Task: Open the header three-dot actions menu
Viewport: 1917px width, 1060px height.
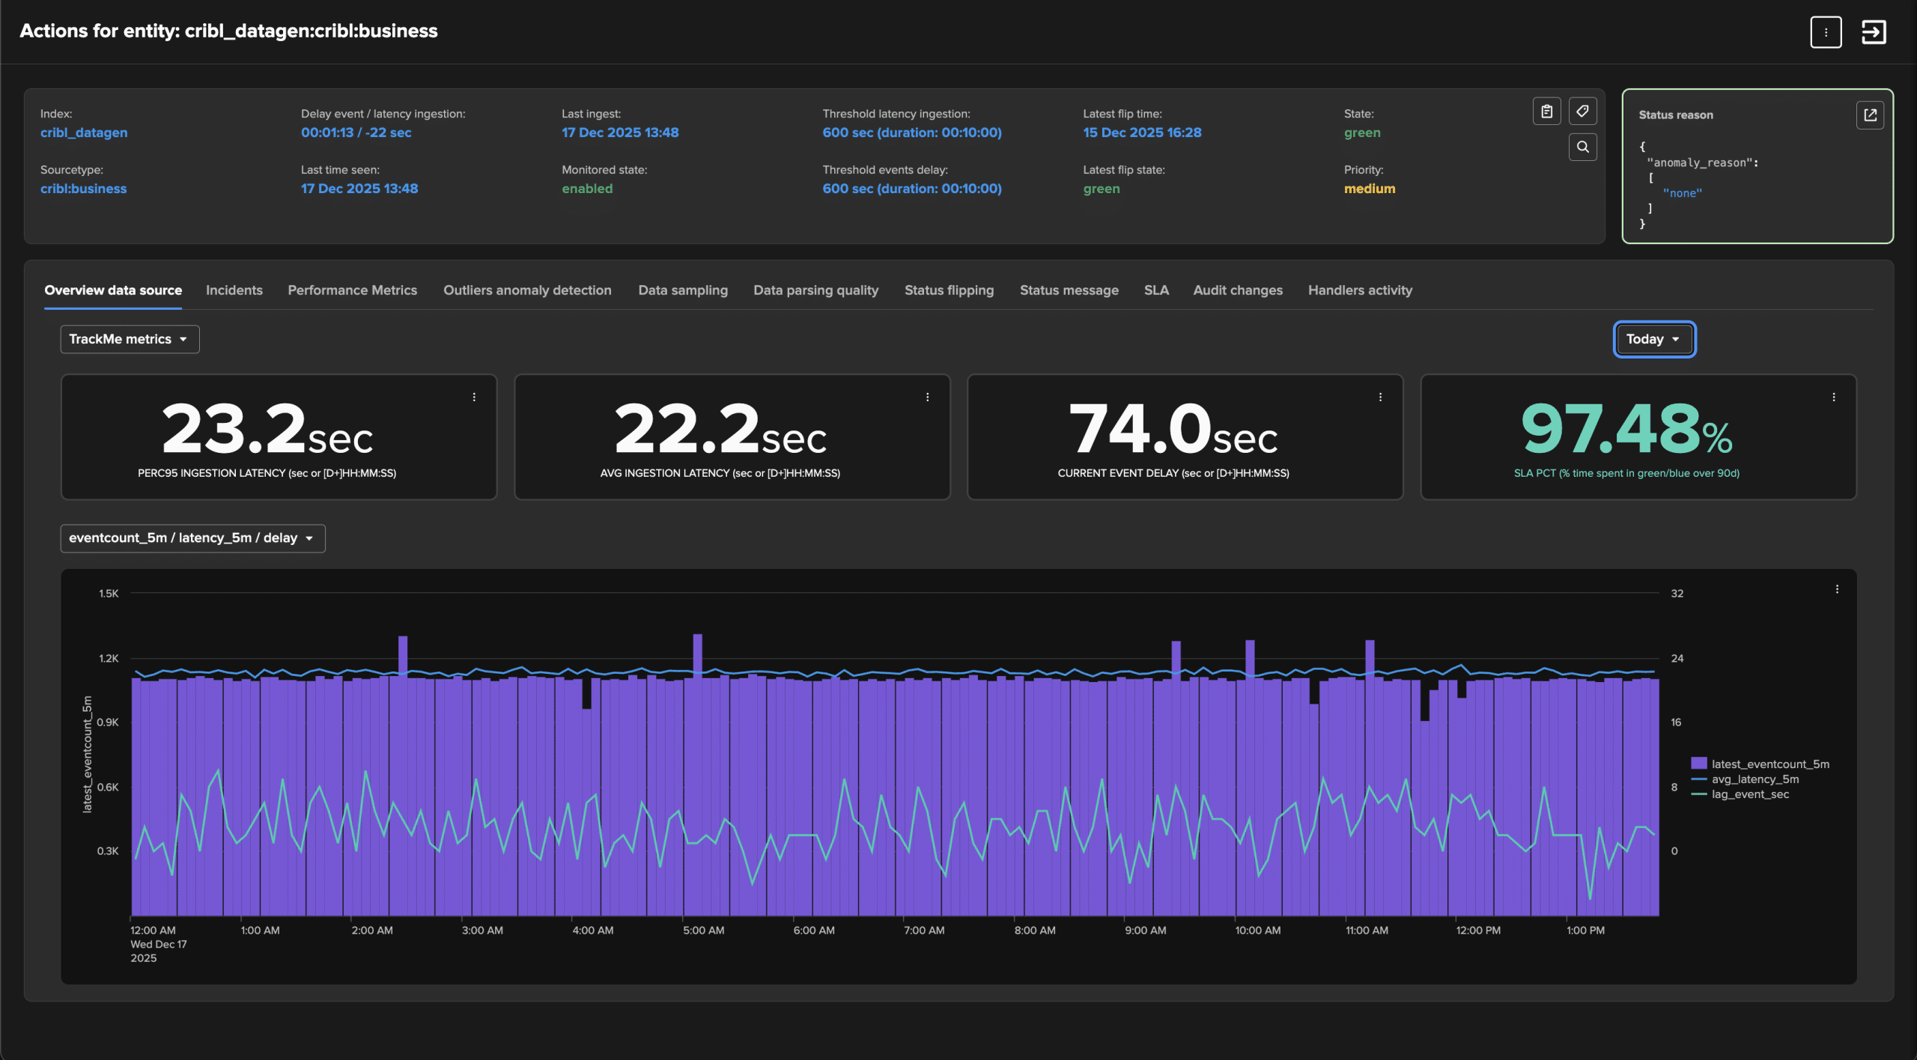Action: point(1826,32)
